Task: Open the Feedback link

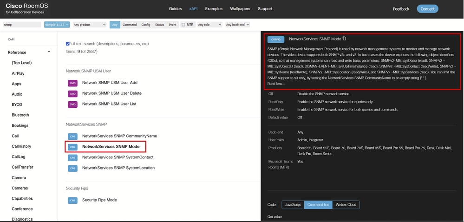Action: pyautogui.click(x=401, y=9)
